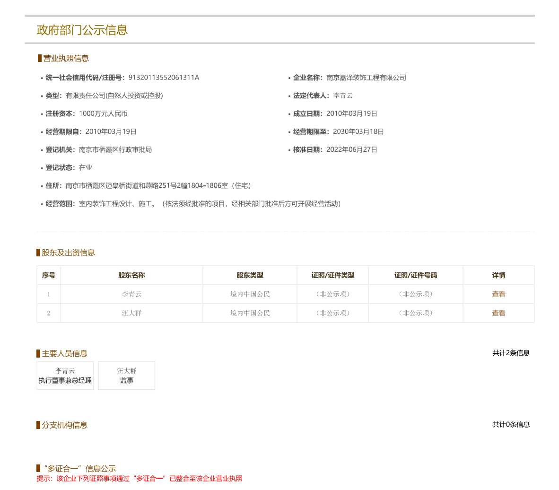This screenshot has width=559, height=490.
Task: Click the credit code 91320113552061311A
Action: coord(164,78)
